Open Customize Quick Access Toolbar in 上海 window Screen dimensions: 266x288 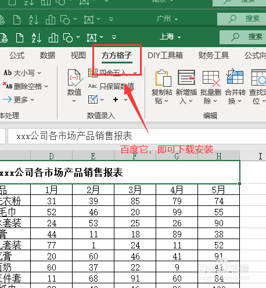point(114,37)
